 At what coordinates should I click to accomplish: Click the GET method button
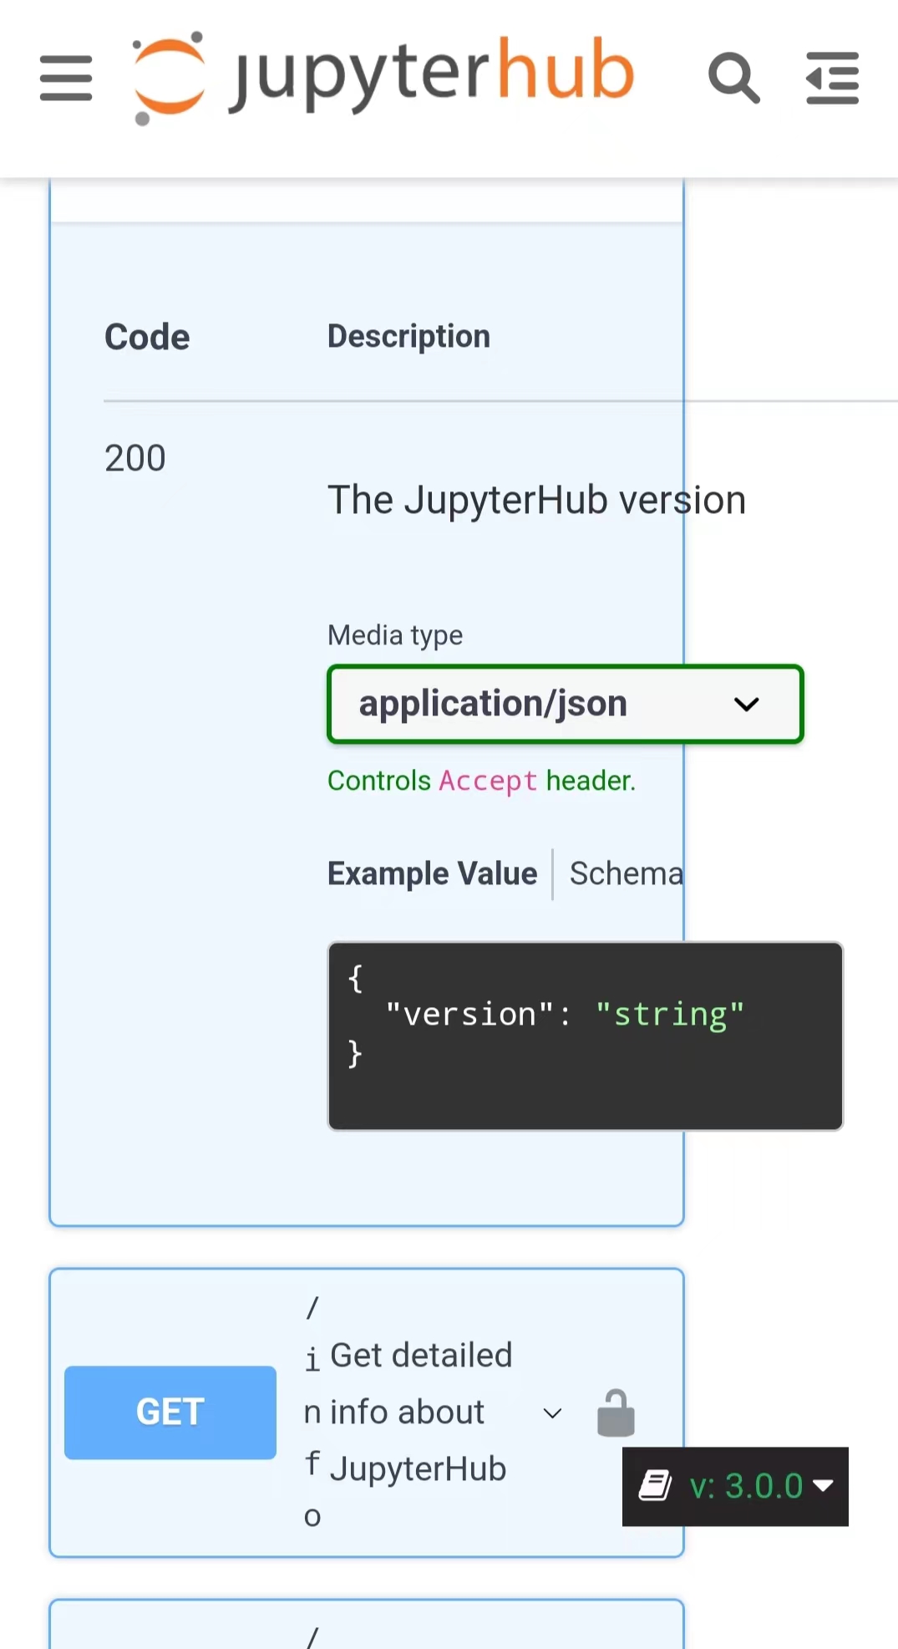tap(170, 1412)
